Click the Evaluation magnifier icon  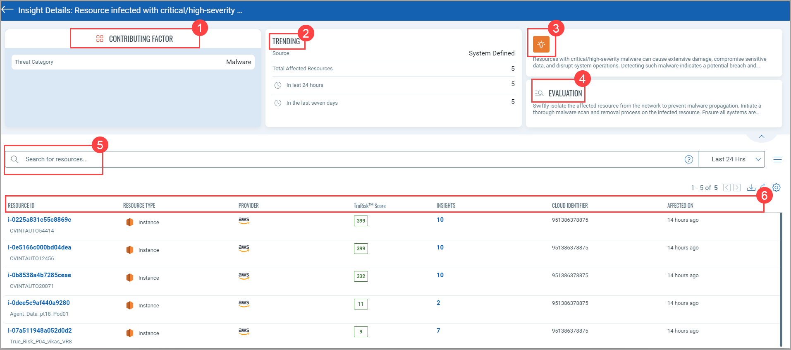click(x=539, y=93)
